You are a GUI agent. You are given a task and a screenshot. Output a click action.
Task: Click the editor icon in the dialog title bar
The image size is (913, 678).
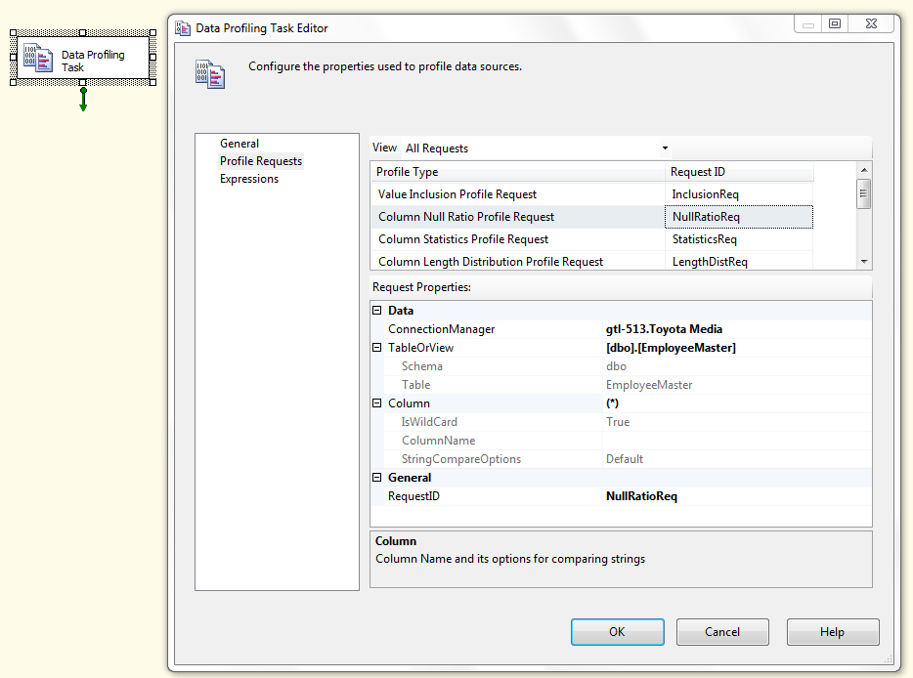[x=183, y=28]
